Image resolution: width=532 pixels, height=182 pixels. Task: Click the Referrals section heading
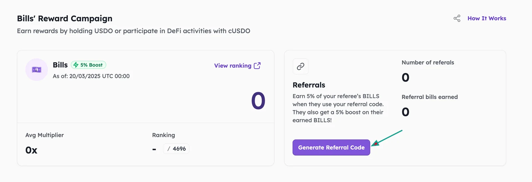pyautogui.click(x=309, y=85)
